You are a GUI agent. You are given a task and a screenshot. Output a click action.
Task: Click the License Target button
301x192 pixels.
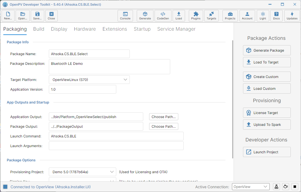pyautogui.click(x=267, y=113)
